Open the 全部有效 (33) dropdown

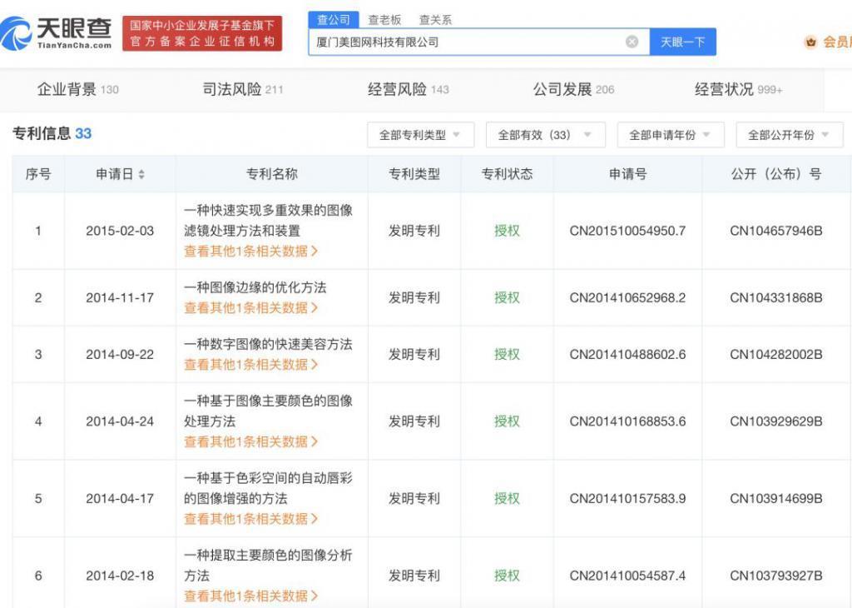tap(545, 134)
